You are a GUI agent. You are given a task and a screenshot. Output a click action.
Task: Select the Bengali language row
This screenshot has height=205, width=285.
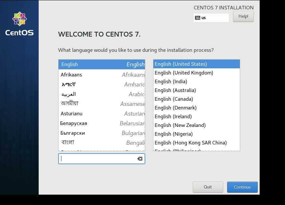coord(102,143)
